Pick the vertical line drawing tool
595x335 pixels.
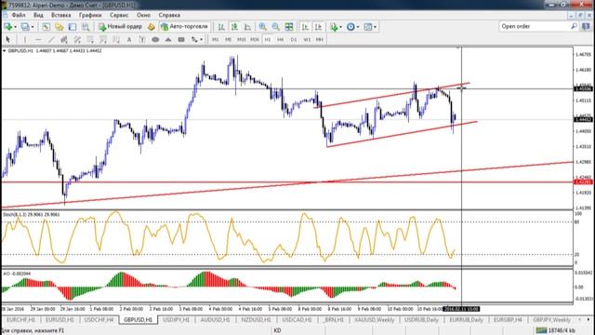(25, 39)
